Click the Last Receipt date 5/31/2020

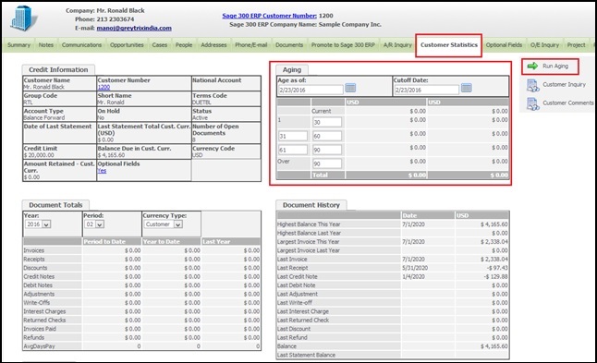coord(415,268)
